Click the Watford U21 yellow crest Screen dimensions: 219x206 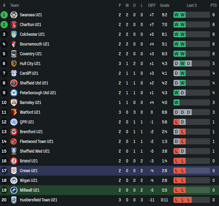click(x=14, y=112)
